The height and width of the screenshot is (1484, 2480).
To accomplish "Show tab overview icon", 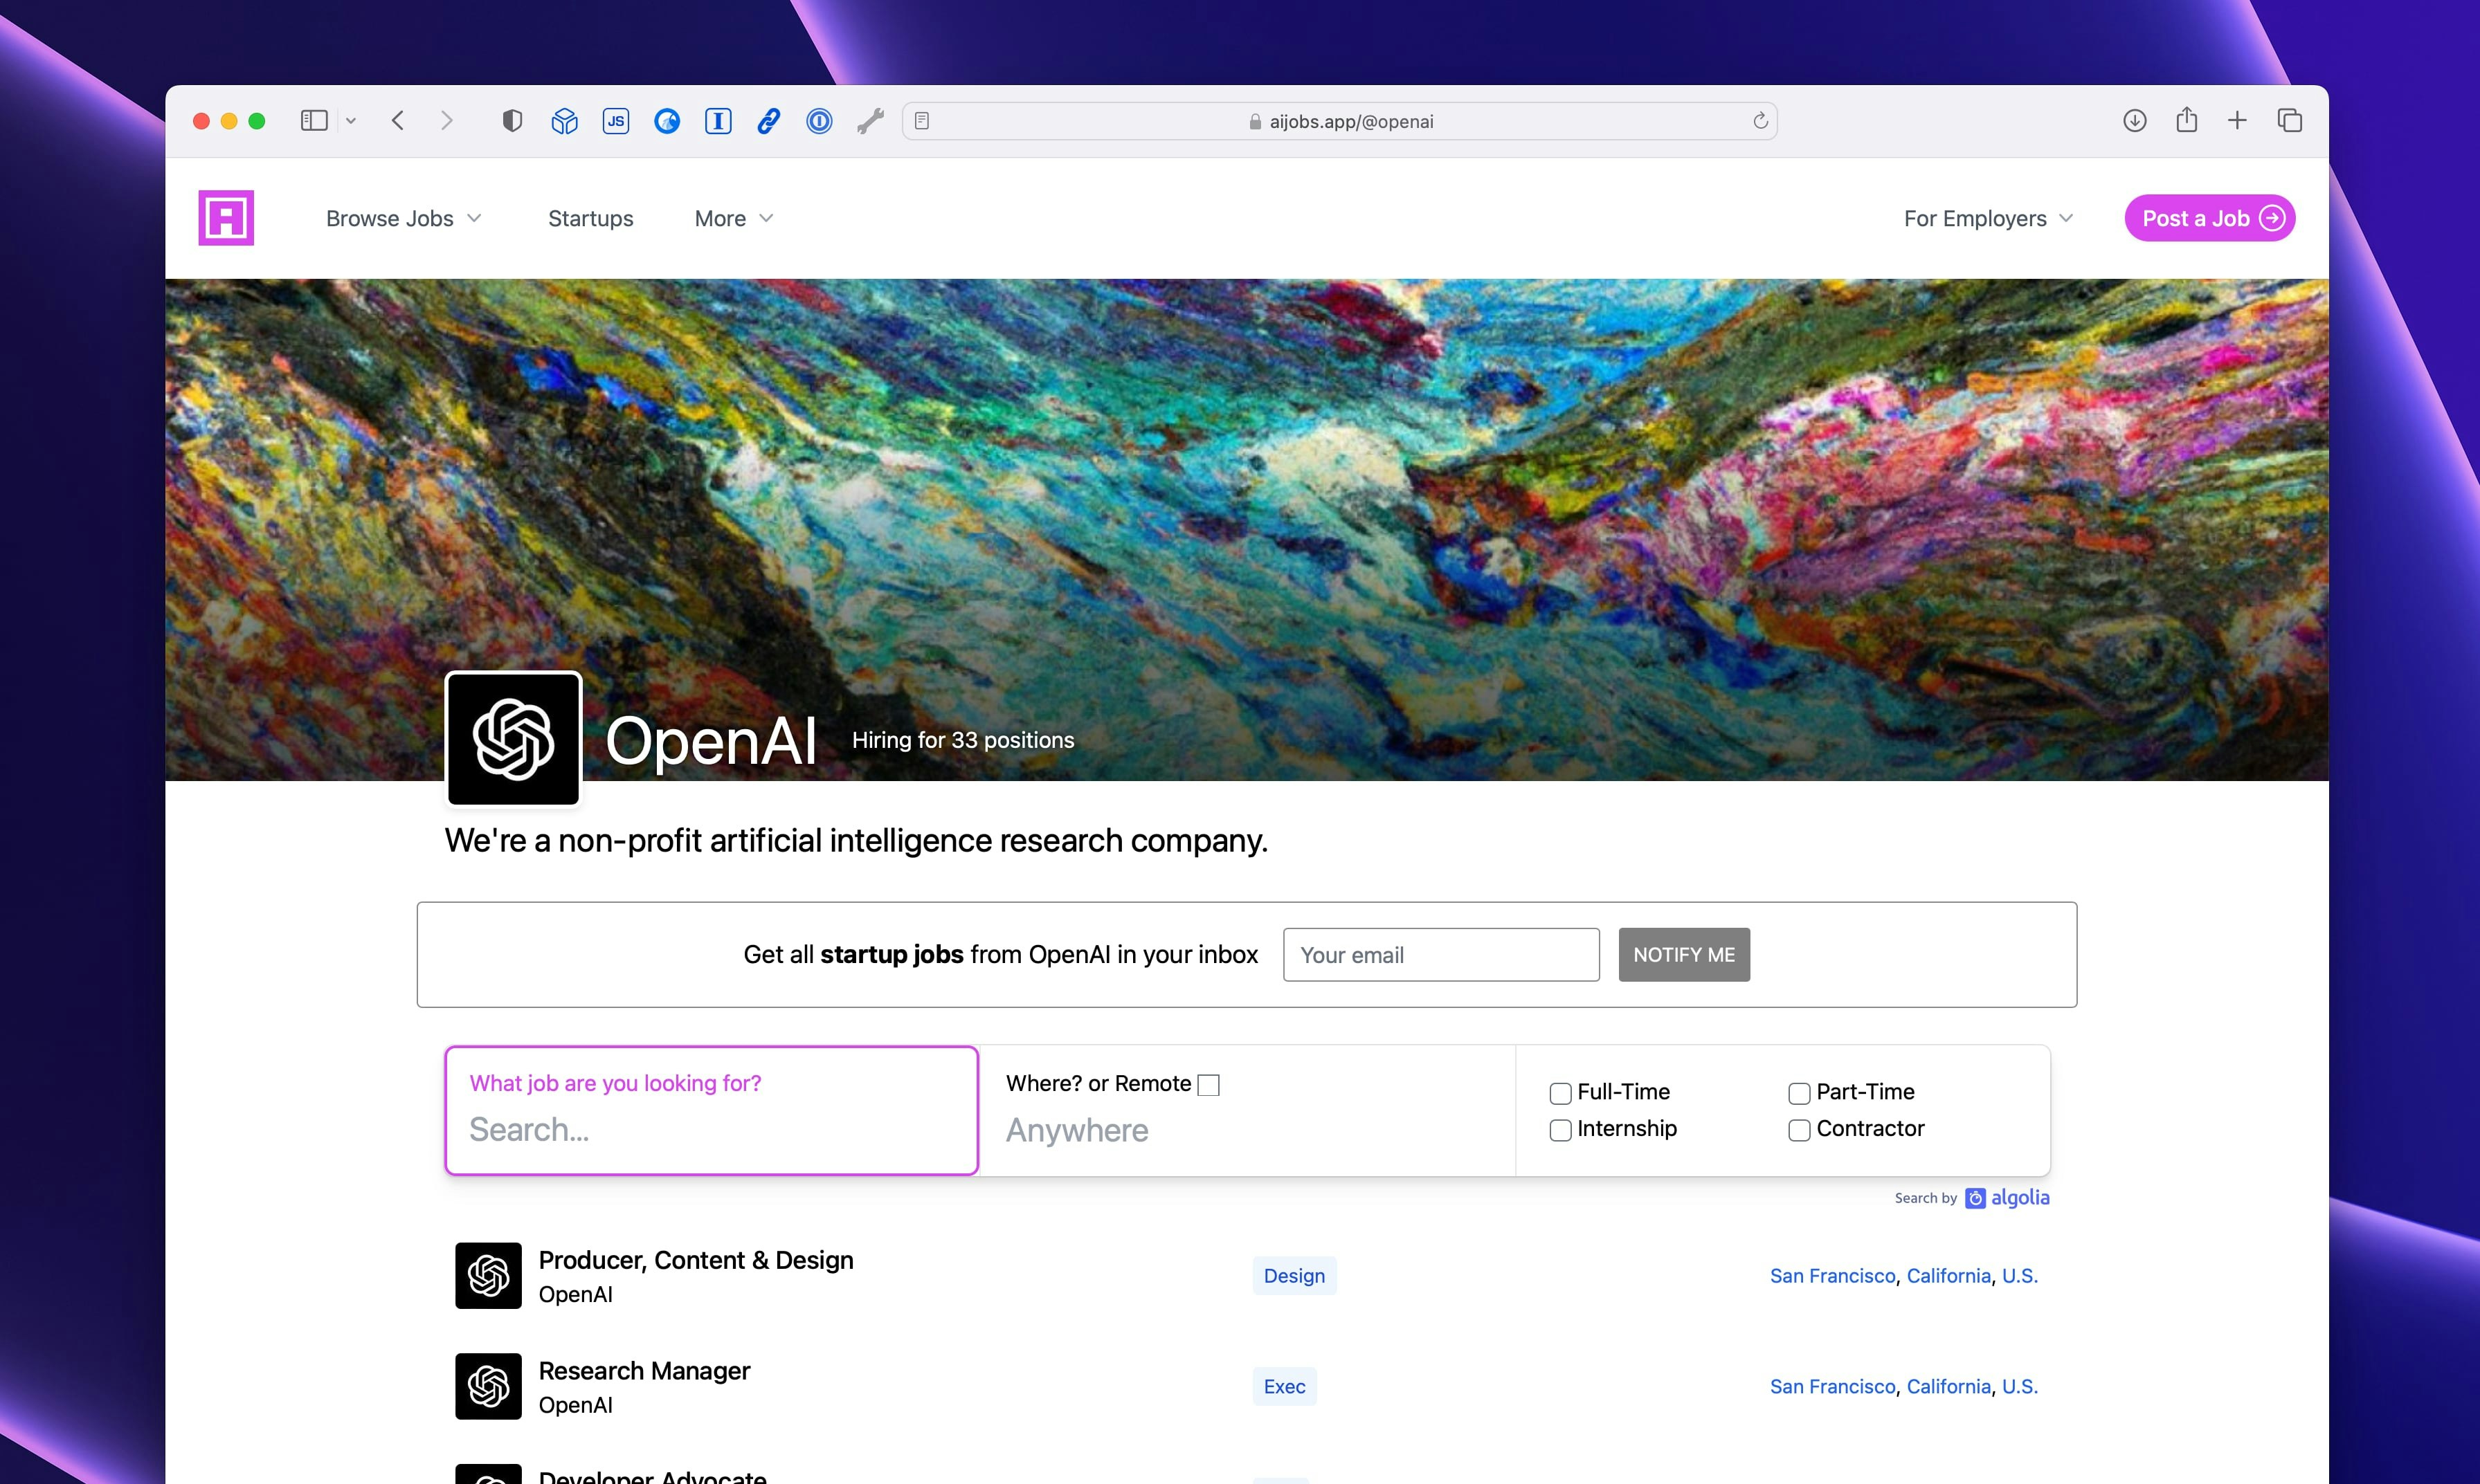I will [x=2290, y=121].
